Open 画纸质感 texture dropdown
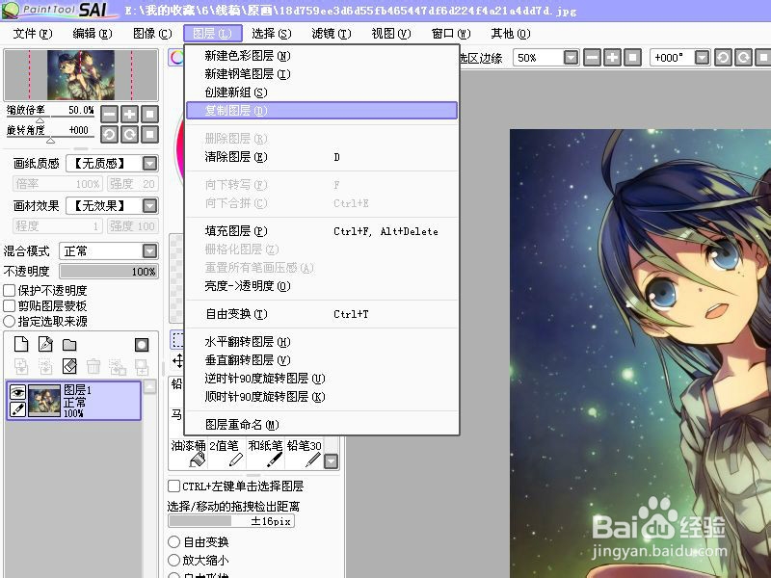Viewport: 771px width, 578px height. (149, 163)
